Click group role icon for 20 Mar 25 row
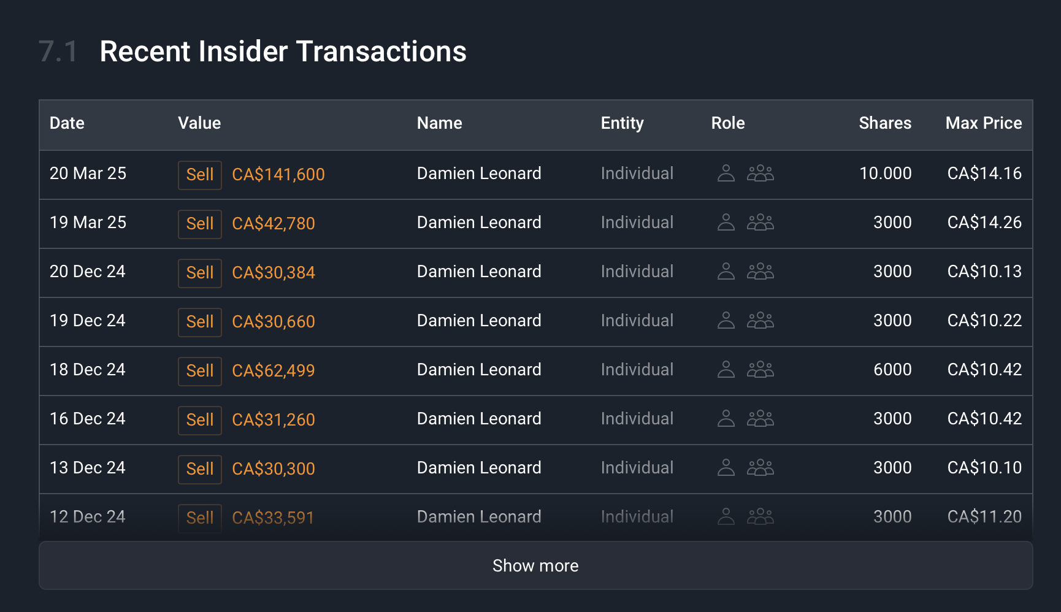The image size is (1061, 612). [760, 174]
